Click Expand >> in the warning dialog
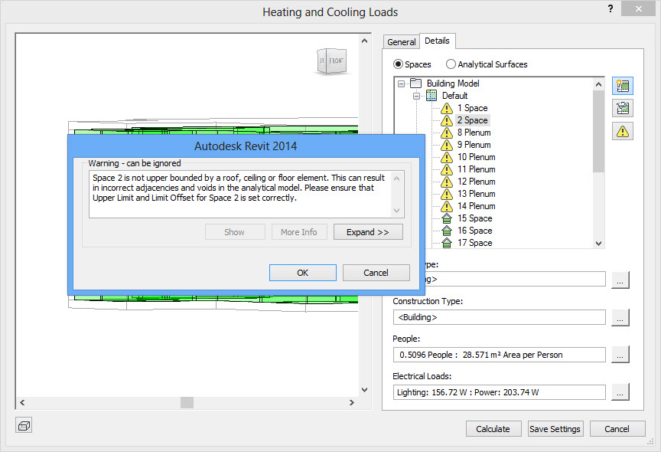Viewport: 661px width, 452px height. pyautogui.click(x=368, y=232)
